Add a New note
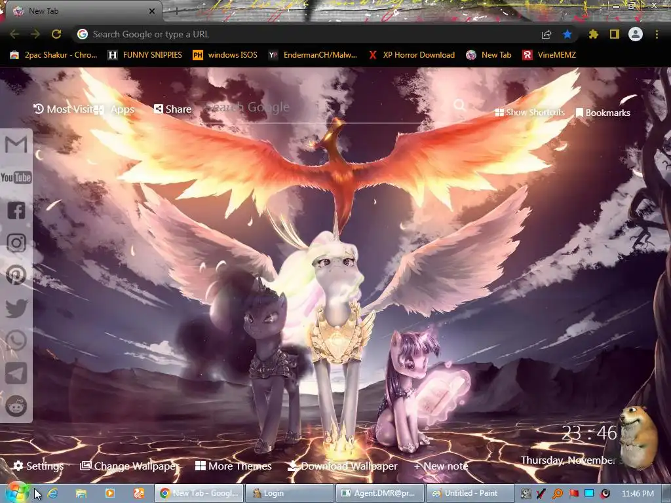671x503 pixels. pyautogui.click(x=441, y=466)
